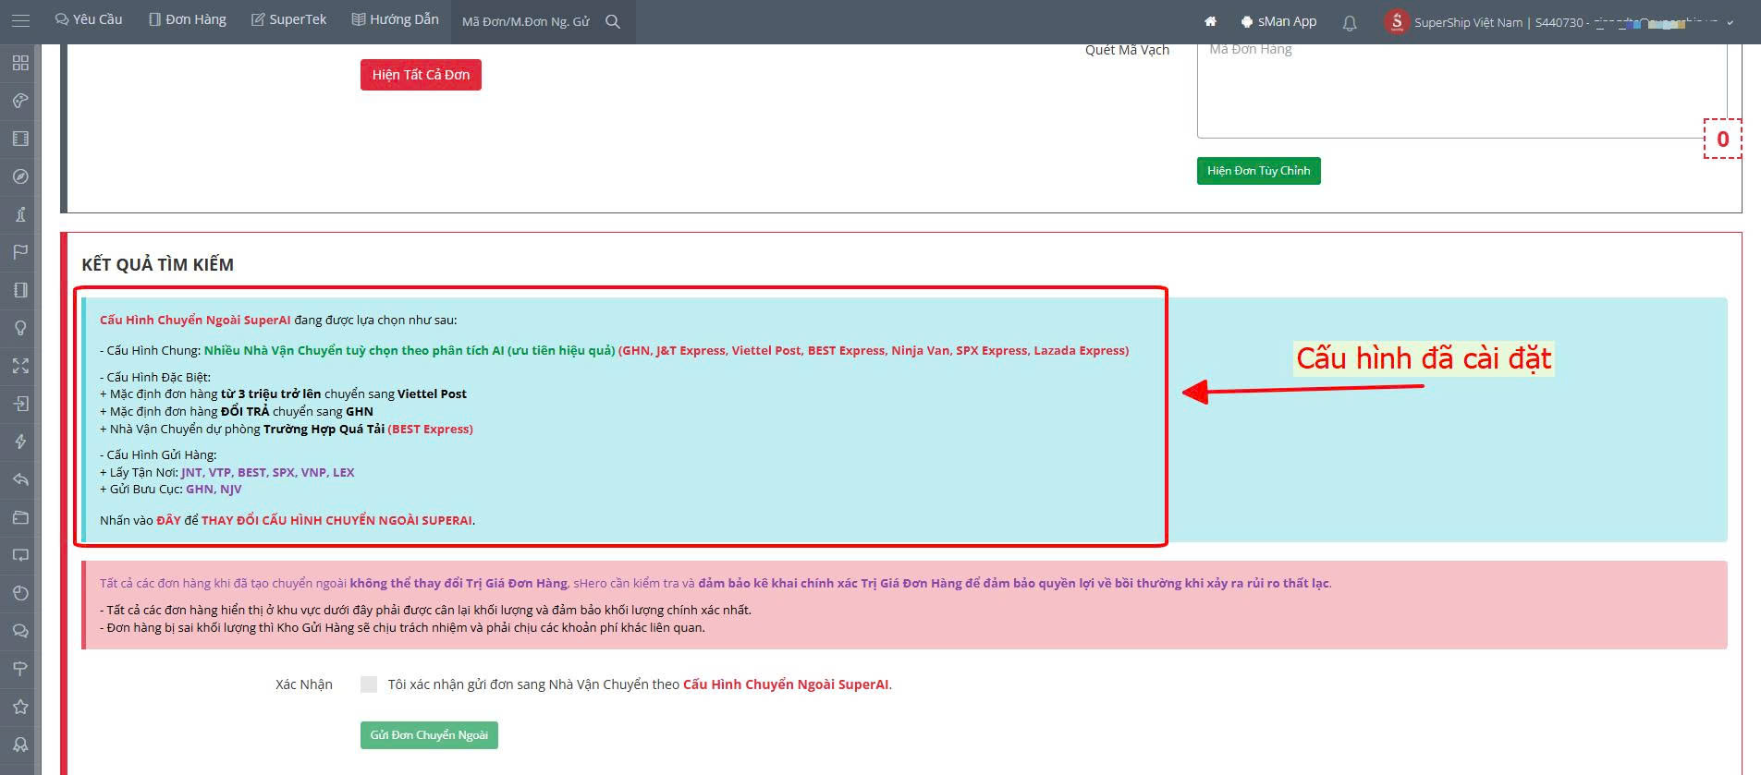Viewport: 1761px width, 775px height.
Task: Open the compass icon in sidebar
Action: pyautogui.click(x=20, y=176)
